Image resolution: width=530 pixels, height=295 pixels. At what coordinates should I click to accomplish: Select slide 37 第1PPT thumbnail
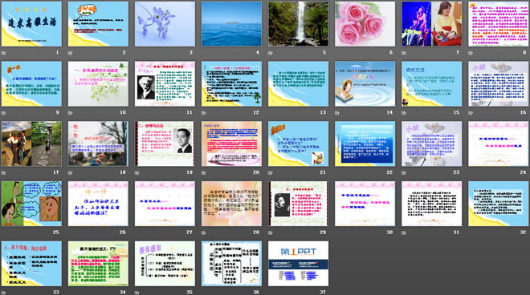299,264
